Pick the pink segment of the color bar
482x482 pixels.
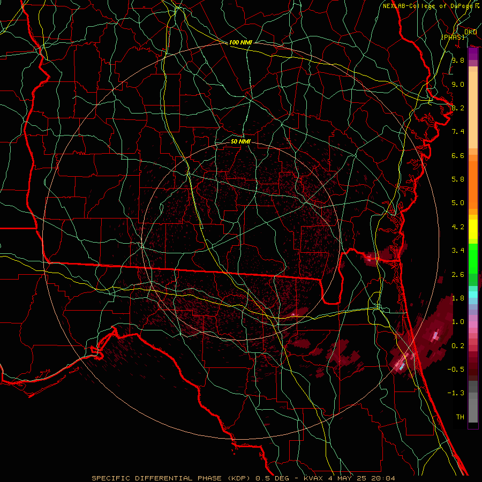click(473, 325)
